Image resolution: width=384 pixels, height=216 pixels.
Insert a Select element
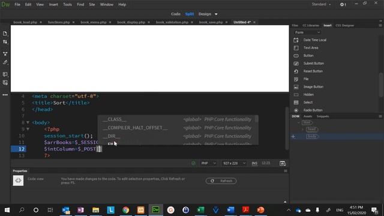point(308,103)
